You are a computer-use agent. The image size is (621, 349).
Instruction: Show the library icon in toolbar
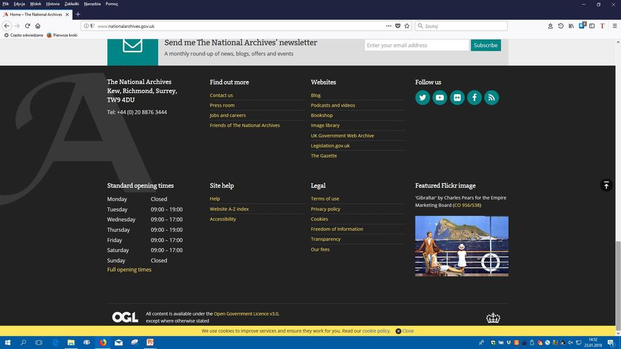571,25
